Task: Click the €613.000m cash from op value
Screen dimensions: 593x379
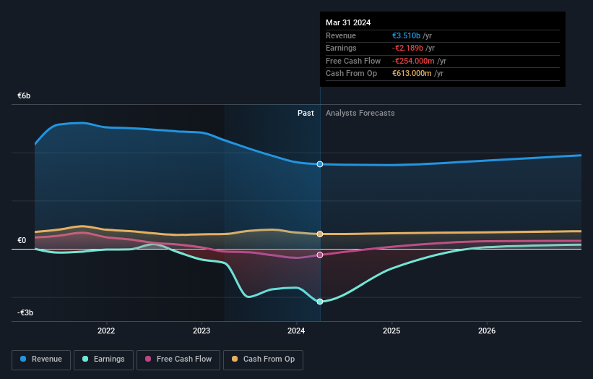Action: [412, 74]
